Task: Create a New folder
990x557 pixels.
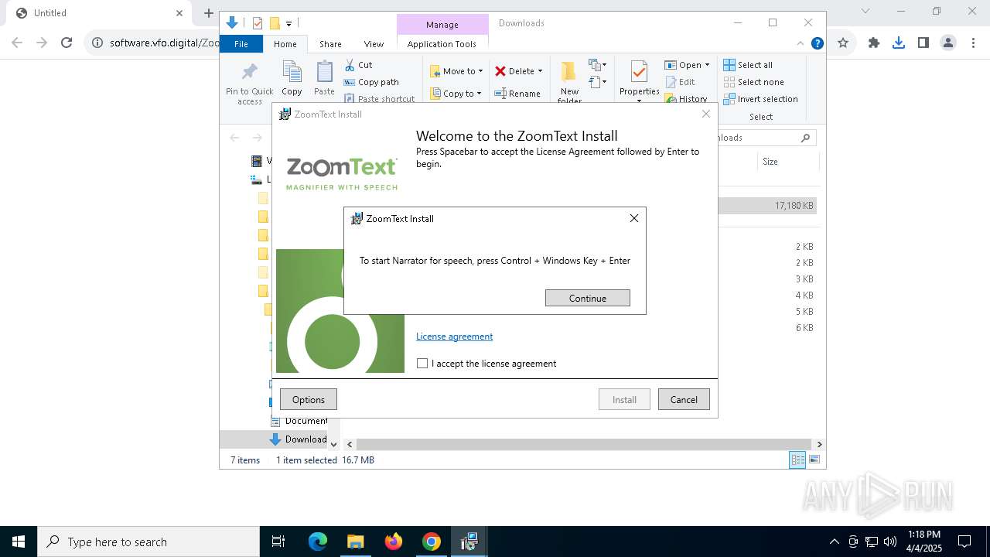Action: point(569,82)
